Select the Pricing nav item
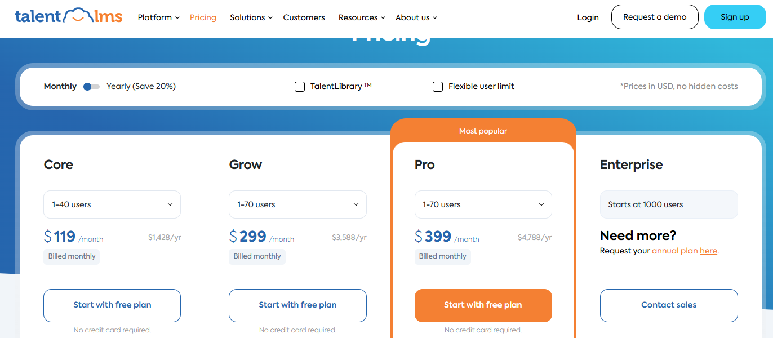773x338 pixels. coord(203,17)
